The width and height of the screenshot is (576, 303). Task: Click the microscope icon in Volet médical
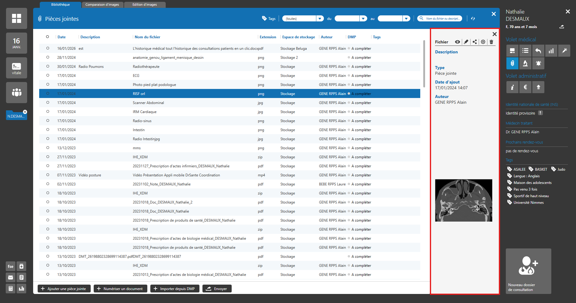coord(525,63)
